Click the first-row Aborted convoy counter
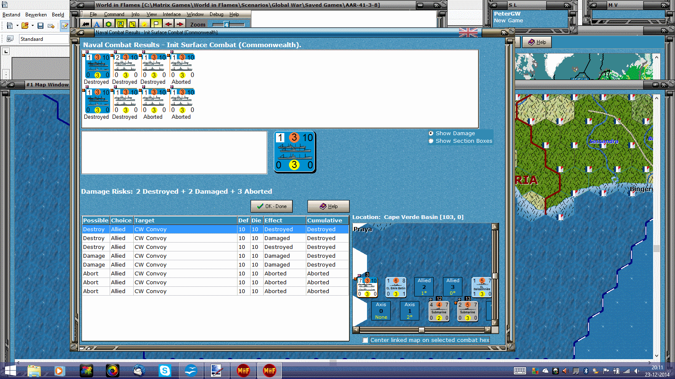The image size is (675, 379). (182, 66)
